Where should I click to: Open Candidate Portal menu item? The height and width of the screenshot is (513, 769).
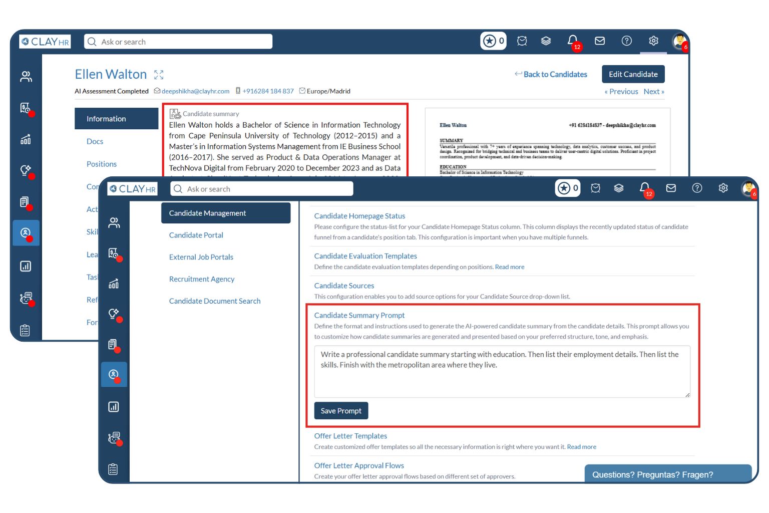point(196,235)
